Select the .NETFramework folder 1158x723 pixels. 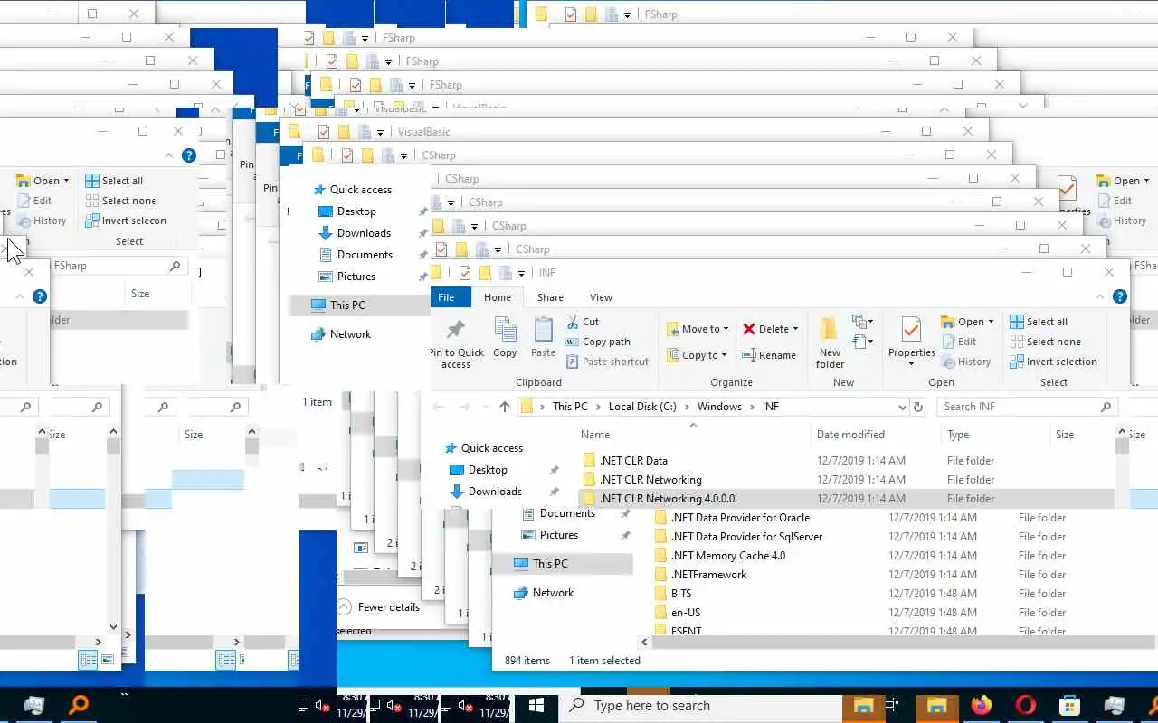[708, 575]
